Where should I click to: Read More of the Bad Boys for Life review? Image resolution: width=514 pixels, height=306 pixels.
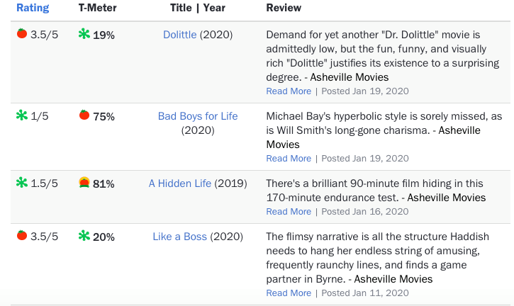289,158
